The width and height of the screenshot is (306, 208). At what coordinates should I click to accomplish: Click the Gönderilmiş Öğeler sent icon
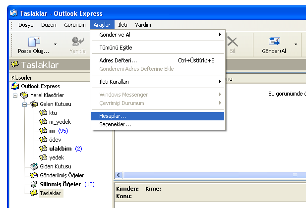(34, 175)
